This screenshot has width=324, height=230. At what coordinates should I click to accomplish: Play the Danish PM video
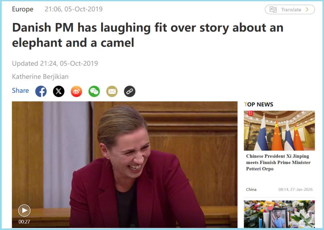tap(24, 210)
